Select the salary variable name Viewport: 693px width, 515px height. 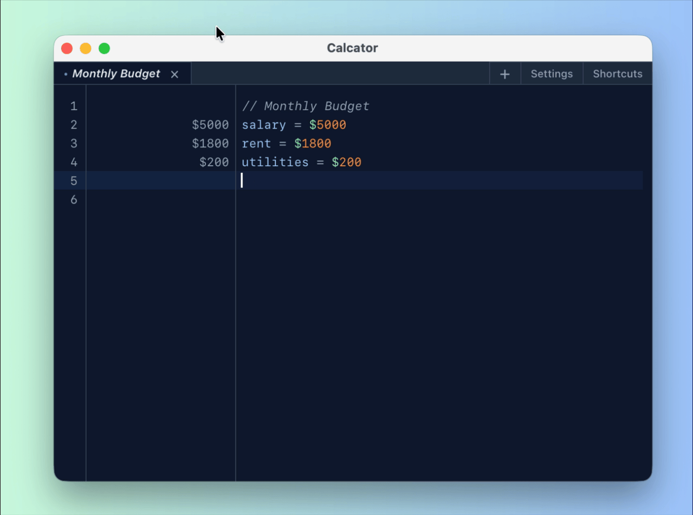[x=264, y=125]
